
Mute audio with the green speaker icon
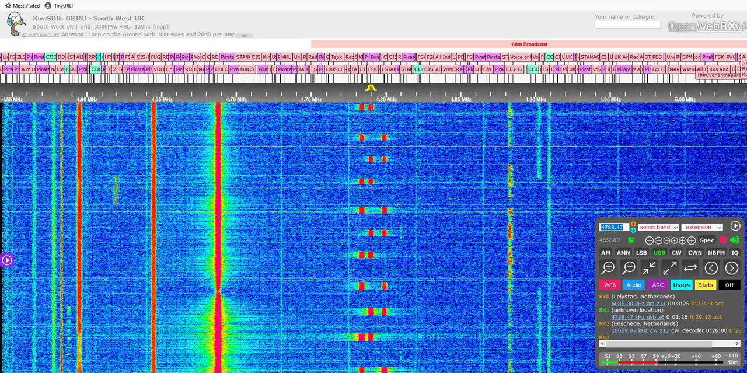click(735, 240)
